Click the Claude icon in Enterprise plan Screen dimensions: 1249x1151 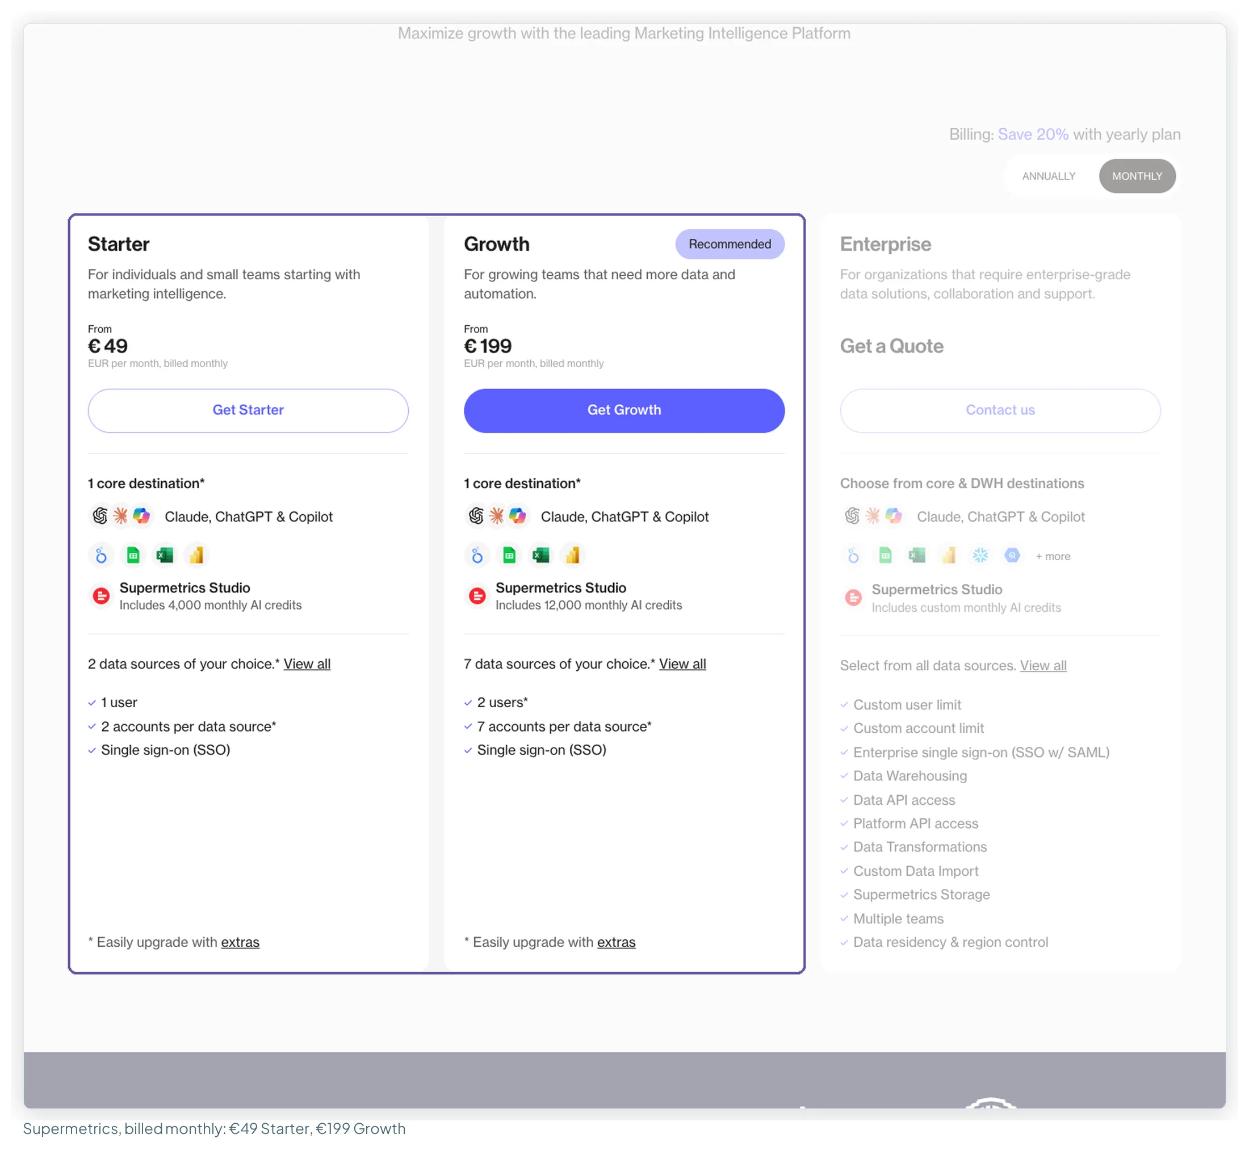click(873, 516)
